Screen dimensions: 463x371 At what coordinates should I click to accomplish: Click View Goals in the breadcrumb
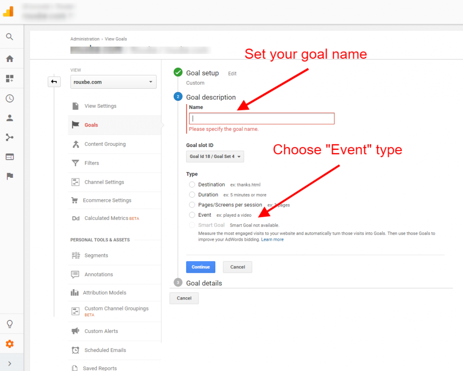(x=116, y=39)
